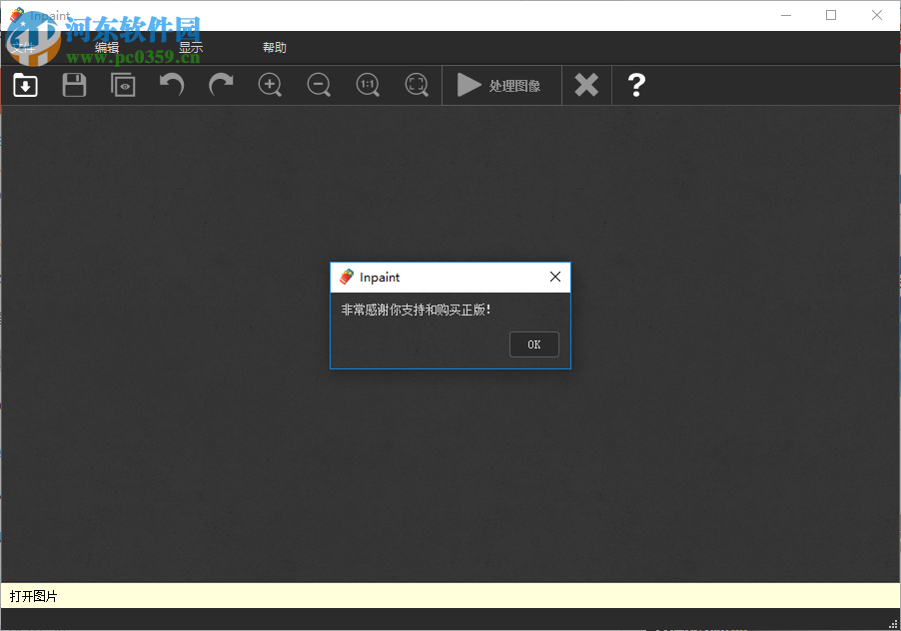Save the current image with the floppy disk icon
The width and height of the screenshot is (901, 631).
[x=73, y=85]
